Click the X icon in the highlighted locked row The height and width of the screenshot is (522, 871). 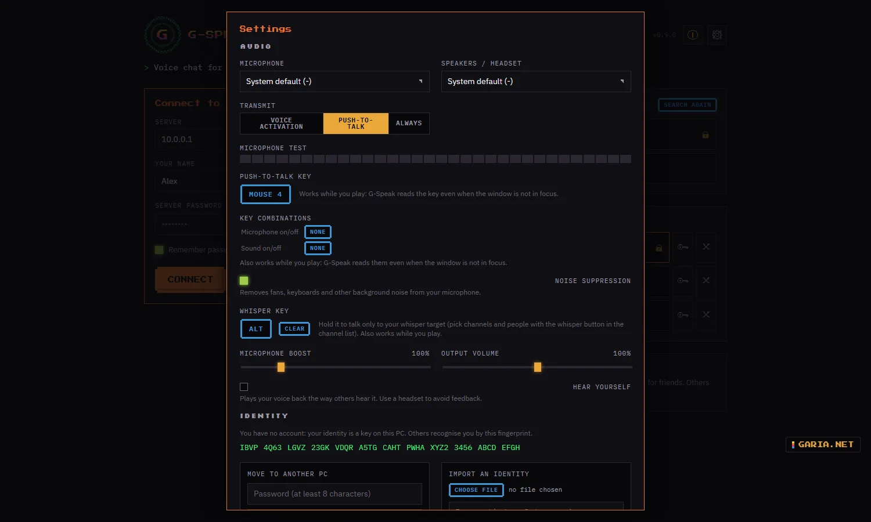point(706,247)
